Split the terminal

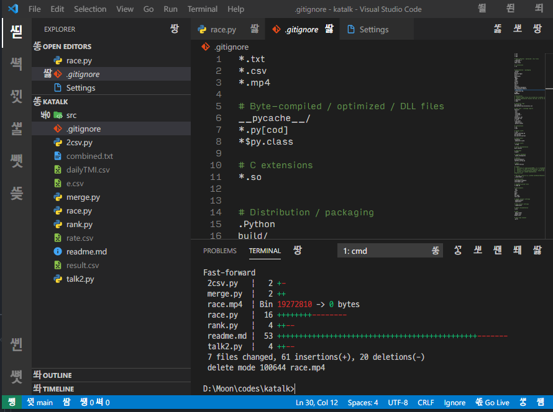(x=478, y=251)
